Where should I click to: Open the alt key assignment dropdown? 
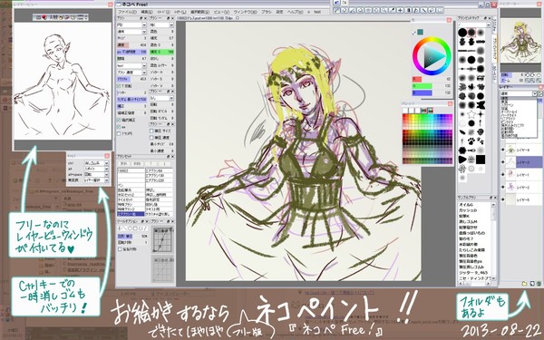pos(96,169)
